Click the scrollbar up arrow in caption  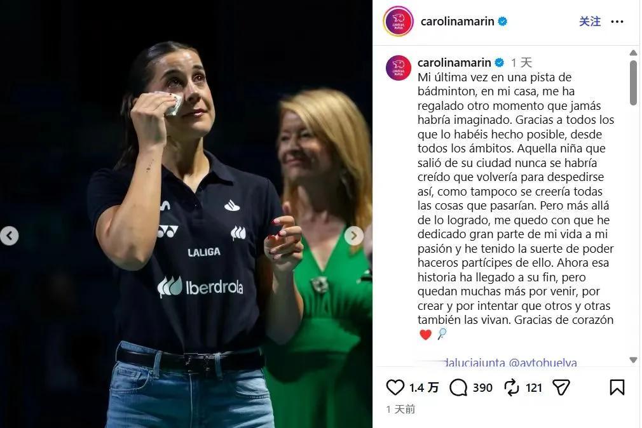(633, 53)
